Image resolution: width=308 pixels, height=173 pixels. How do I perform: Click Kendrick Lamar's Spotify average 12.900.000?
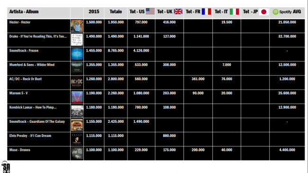point(287,107)
